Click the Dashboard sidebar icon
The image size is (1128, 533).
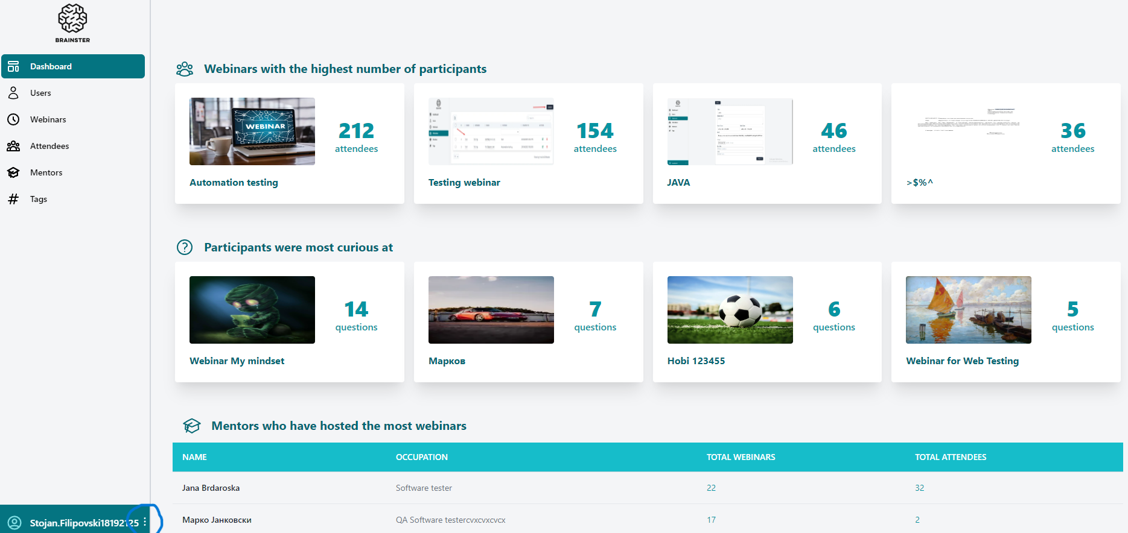13,66
